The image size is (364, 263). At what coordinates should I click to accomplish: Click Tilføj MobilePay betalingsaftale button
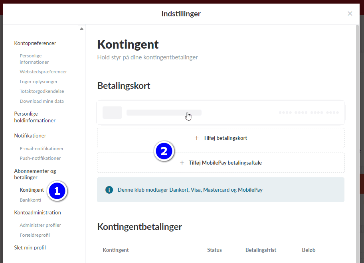coord(221,163)
